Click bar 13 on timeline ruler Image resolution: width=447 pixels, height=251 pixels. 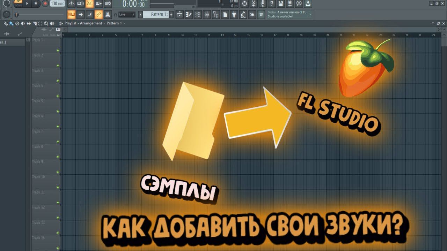222,35
